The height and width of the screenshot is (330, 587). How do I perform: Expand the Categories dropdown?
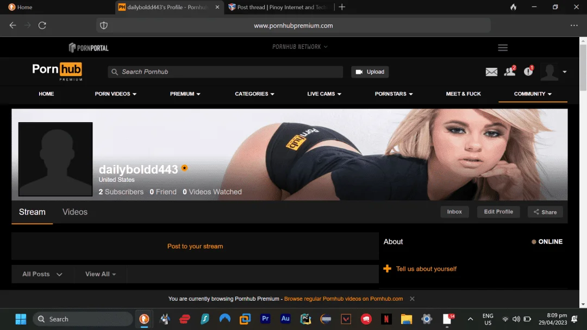(254, 94)
